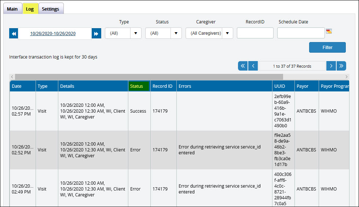The height and width of the screenshot is (207, 359).
Task: Sort by the Payor Program column header
Action: [x=334, y=86]
